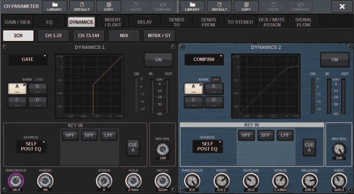Toggle the Dynamics 2 ON button
This screenshot has height=194, width=354.
coord(335,60)
